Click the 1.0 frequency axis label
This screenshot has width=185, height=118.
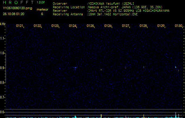[x=2, y=53]
